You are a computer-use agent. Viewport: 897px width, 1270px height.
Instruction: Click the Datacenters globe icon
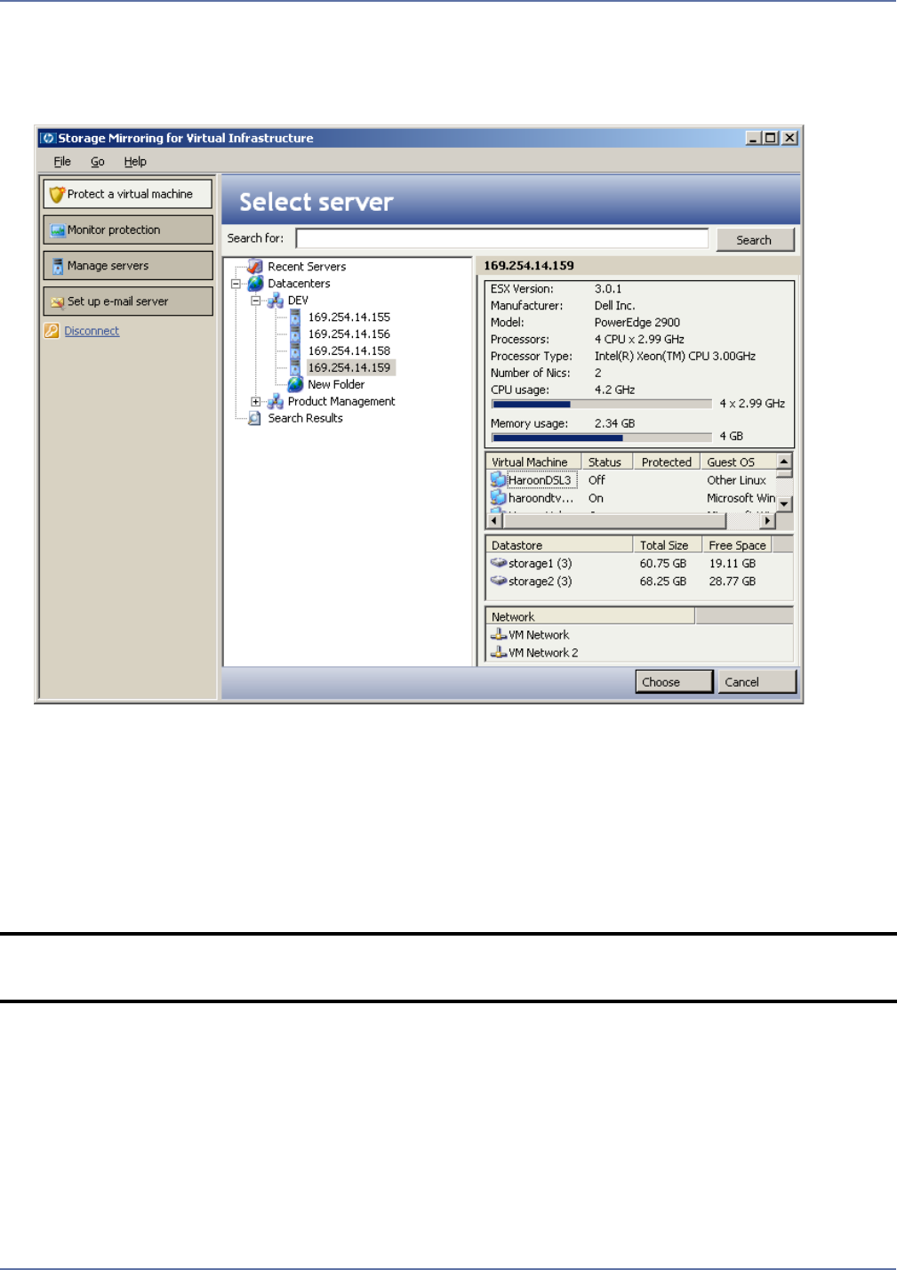pyautogui.click(x=256, y=284)
